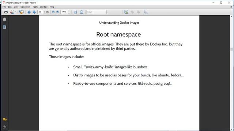
Task: Click the first greyed-out icon after review icon
Action: [x=132, y=12]
